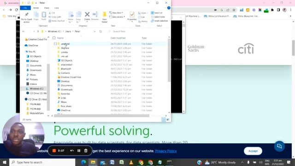Click the Delete X icon
Viewport: 295px width, 166px height.
(x=87, y=14)
